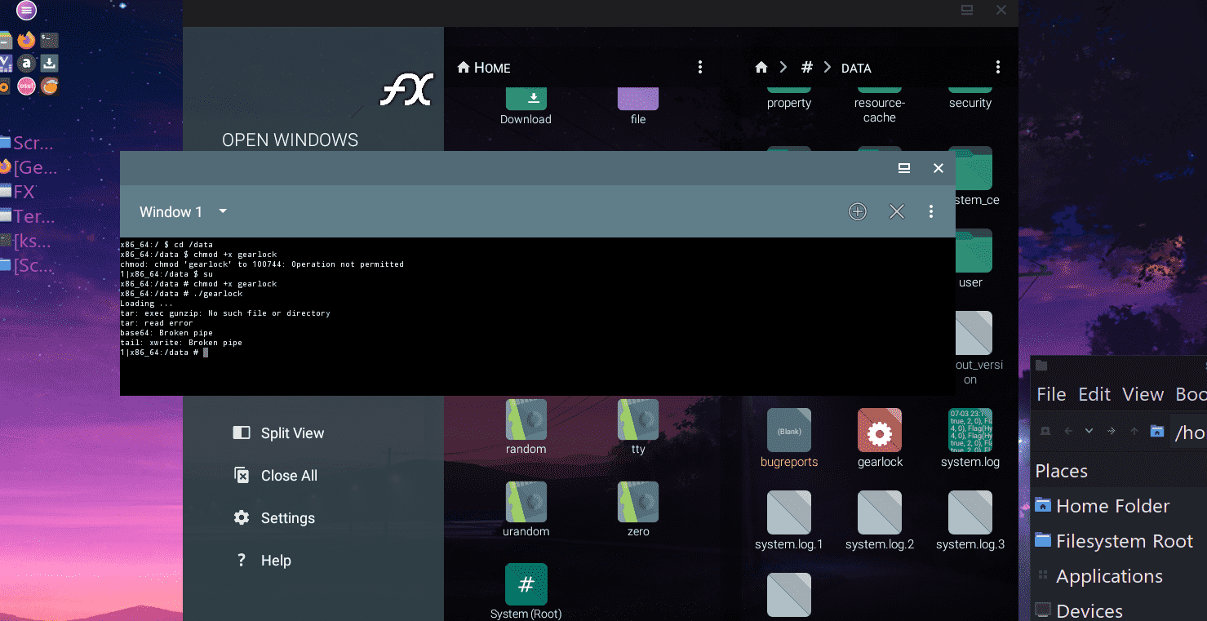The width and height of the screenshot is (1207, 621).
Task: Click the home icon in DATA breadcrumb
Action: (x=761, y=67)
